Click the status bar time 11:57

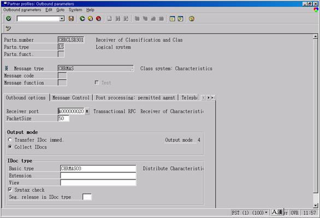tap(310, 213)
